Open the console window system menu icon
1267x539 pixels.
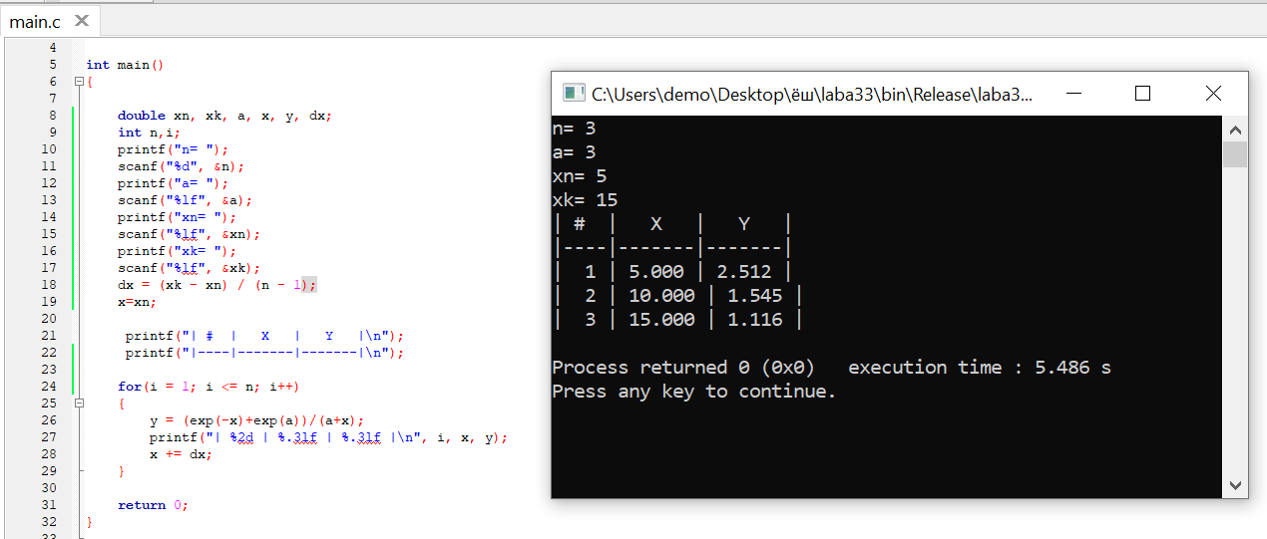coord(573,94)
